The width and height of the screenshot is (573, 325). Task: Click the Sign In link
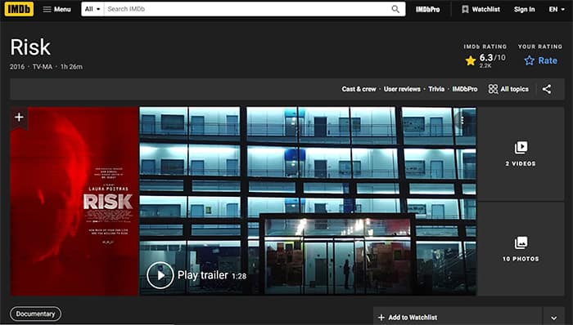point(525,9)
